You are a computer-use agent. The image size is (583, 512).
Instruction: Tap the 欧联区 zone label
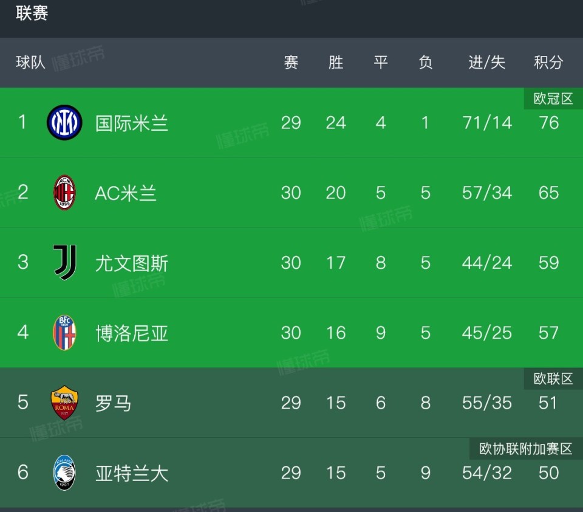coord(553,379)
